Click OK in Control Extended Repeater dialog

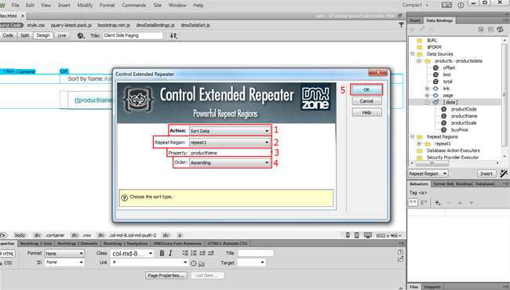coord(366,89)
